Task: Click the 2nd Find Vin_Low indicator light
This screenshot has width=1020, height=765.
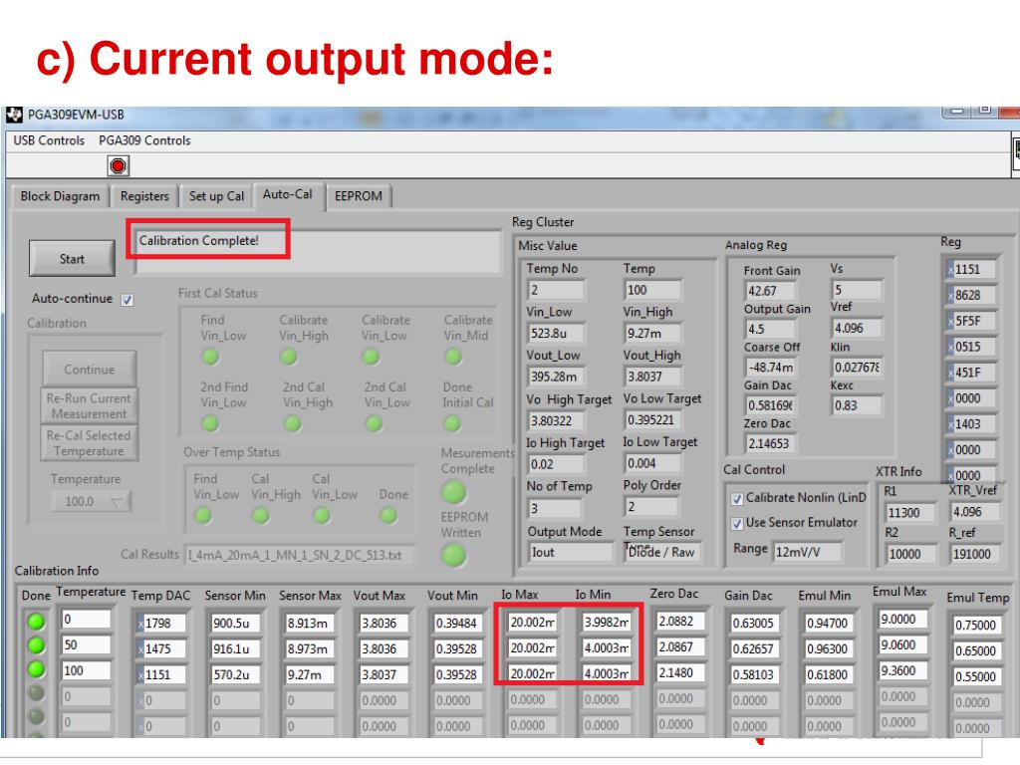Action: click(x=210, y=423)
